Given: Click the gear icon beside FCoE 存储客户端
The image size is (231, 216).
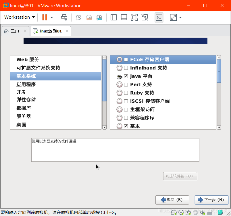Looking at the screenshot, I should pos(120,60).
